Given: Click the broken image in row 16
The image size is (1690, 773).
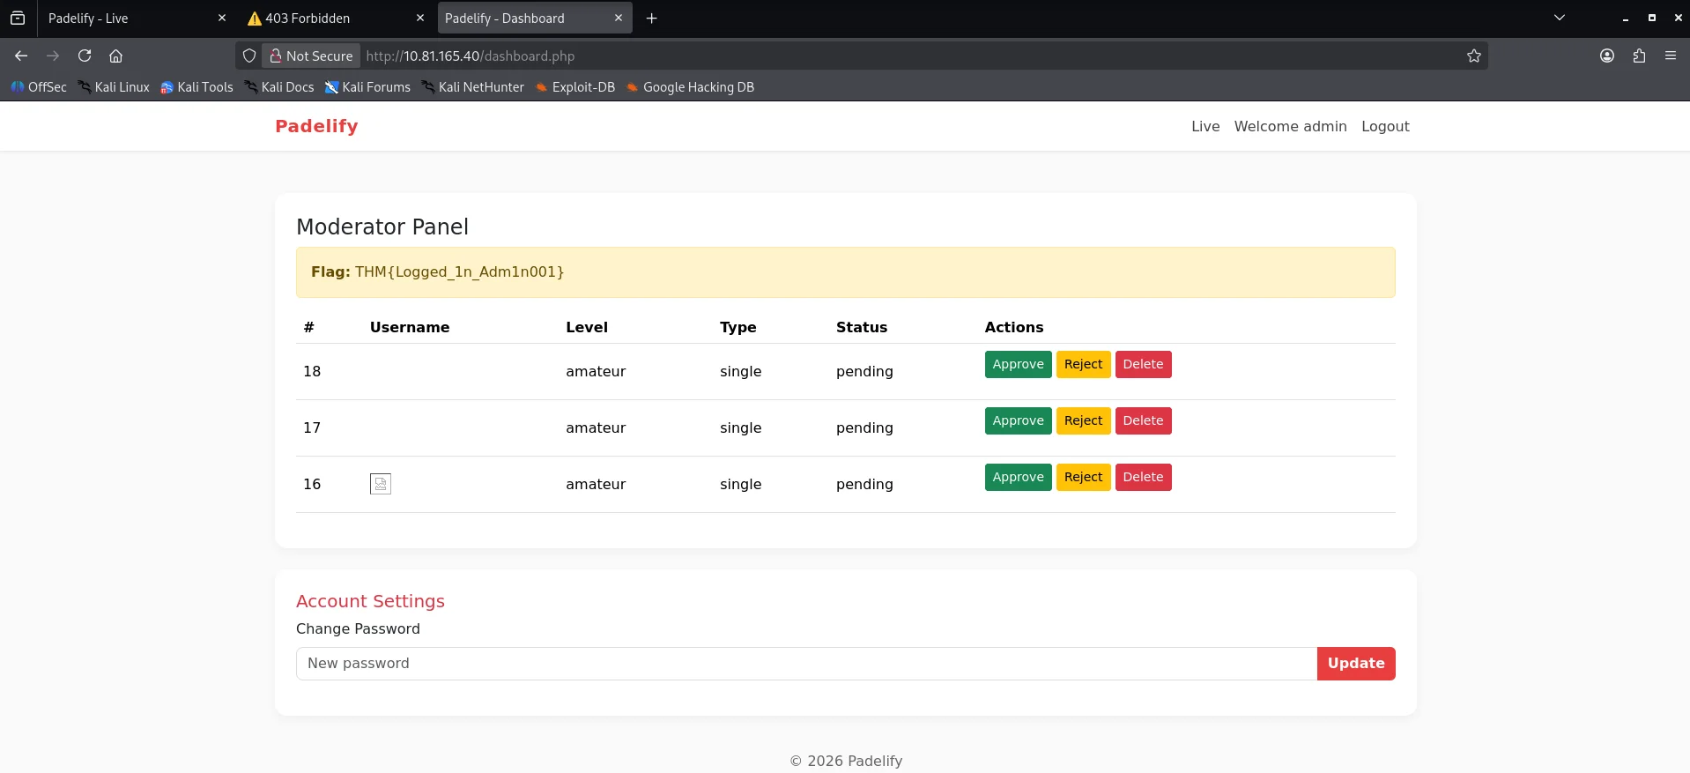Looking at the screenshot, I should (381, 484).
